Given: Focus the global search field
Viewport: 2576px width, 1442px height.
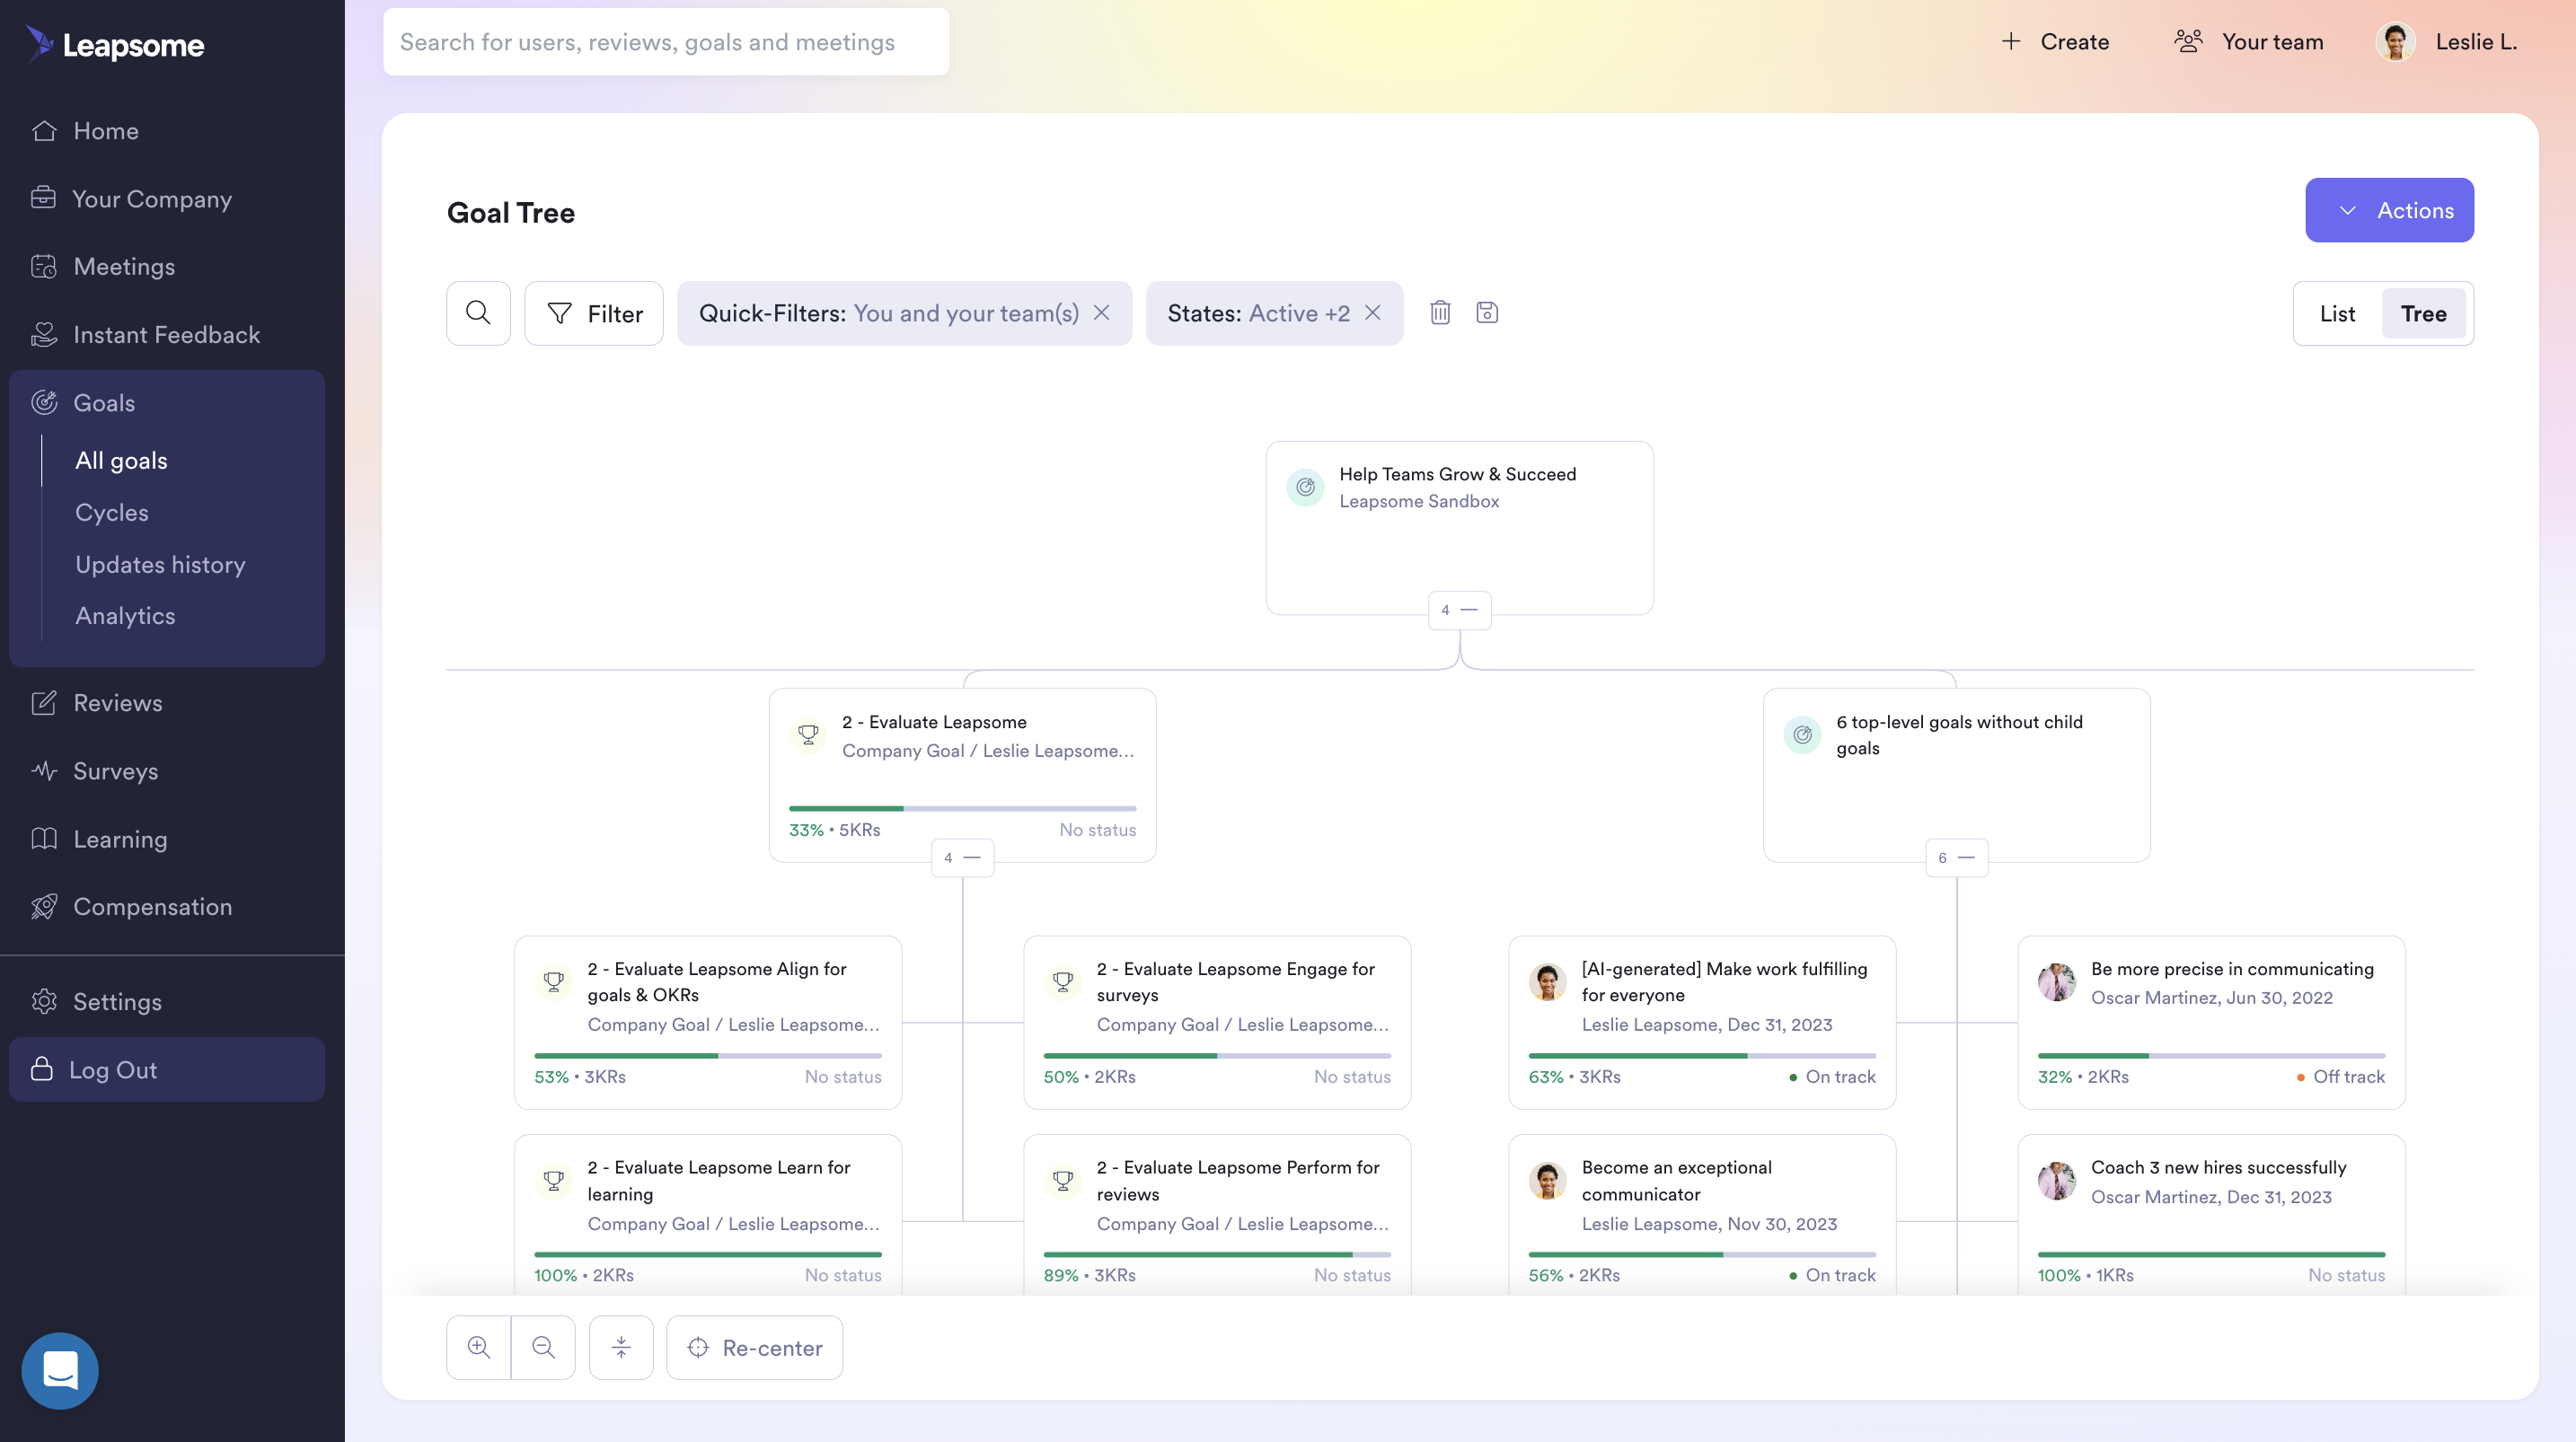Looking at the screenshot, I should pyautogui.click(x=666, y=42).
